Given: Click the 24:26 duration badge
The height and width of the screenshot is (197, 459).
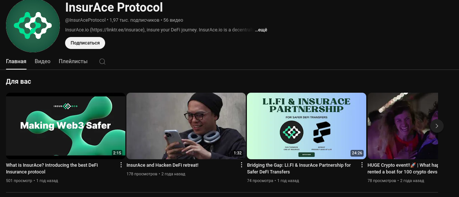Looking at the screenshot, I should [357, 153].
